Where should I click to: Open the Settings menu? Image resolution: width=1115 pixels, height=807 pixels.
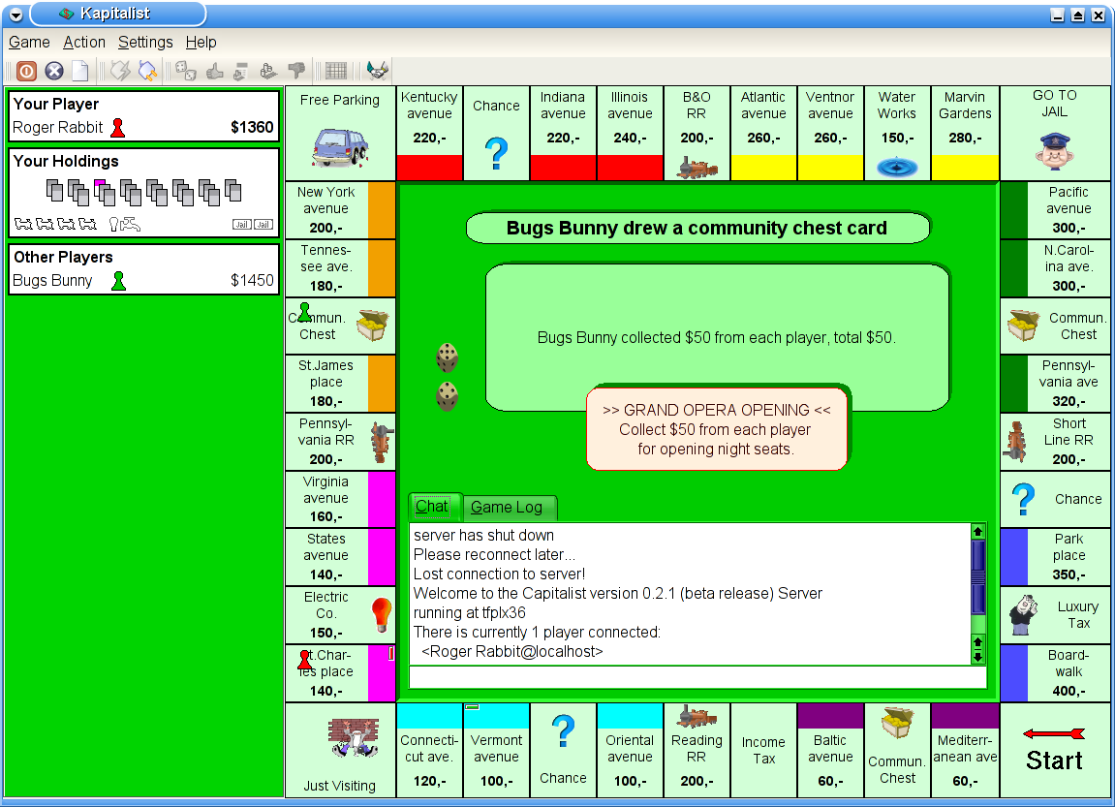[x=145, y=43]
